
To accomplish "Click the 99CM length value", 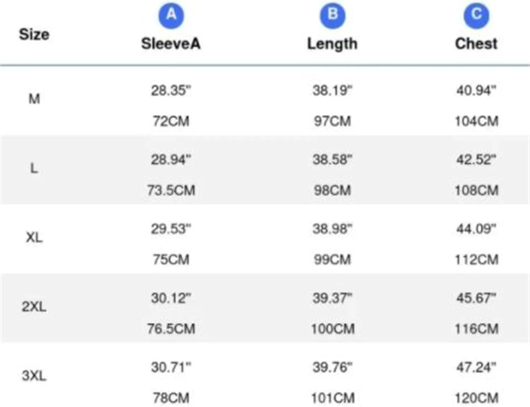I will pyautogui.click(x=332, y=260).
